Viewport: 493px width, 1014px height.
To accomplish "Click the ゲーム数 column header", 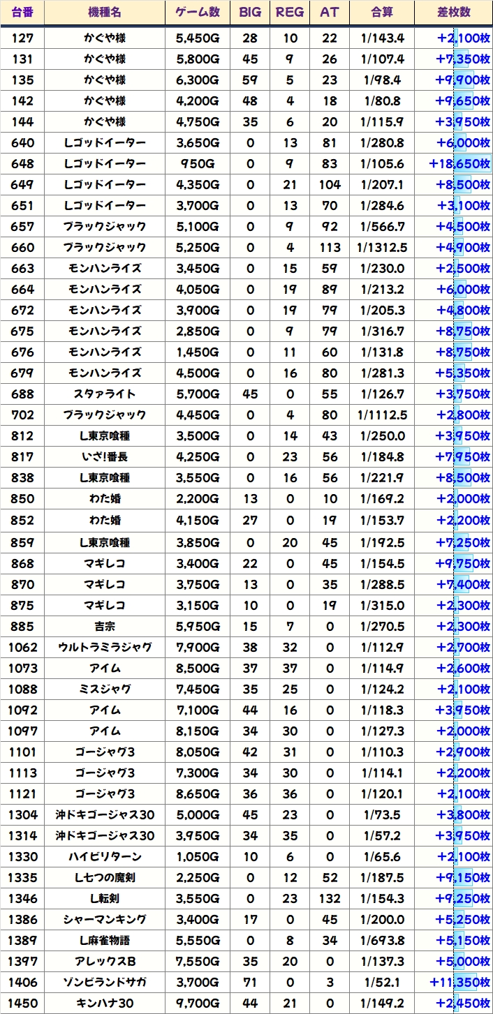I will pos(197,13).
